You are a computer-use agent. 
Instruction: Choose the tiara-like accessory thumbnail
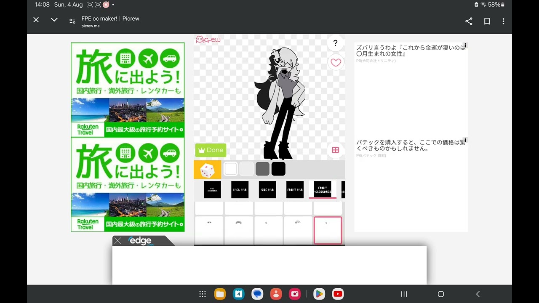click(x=239, y=230)
